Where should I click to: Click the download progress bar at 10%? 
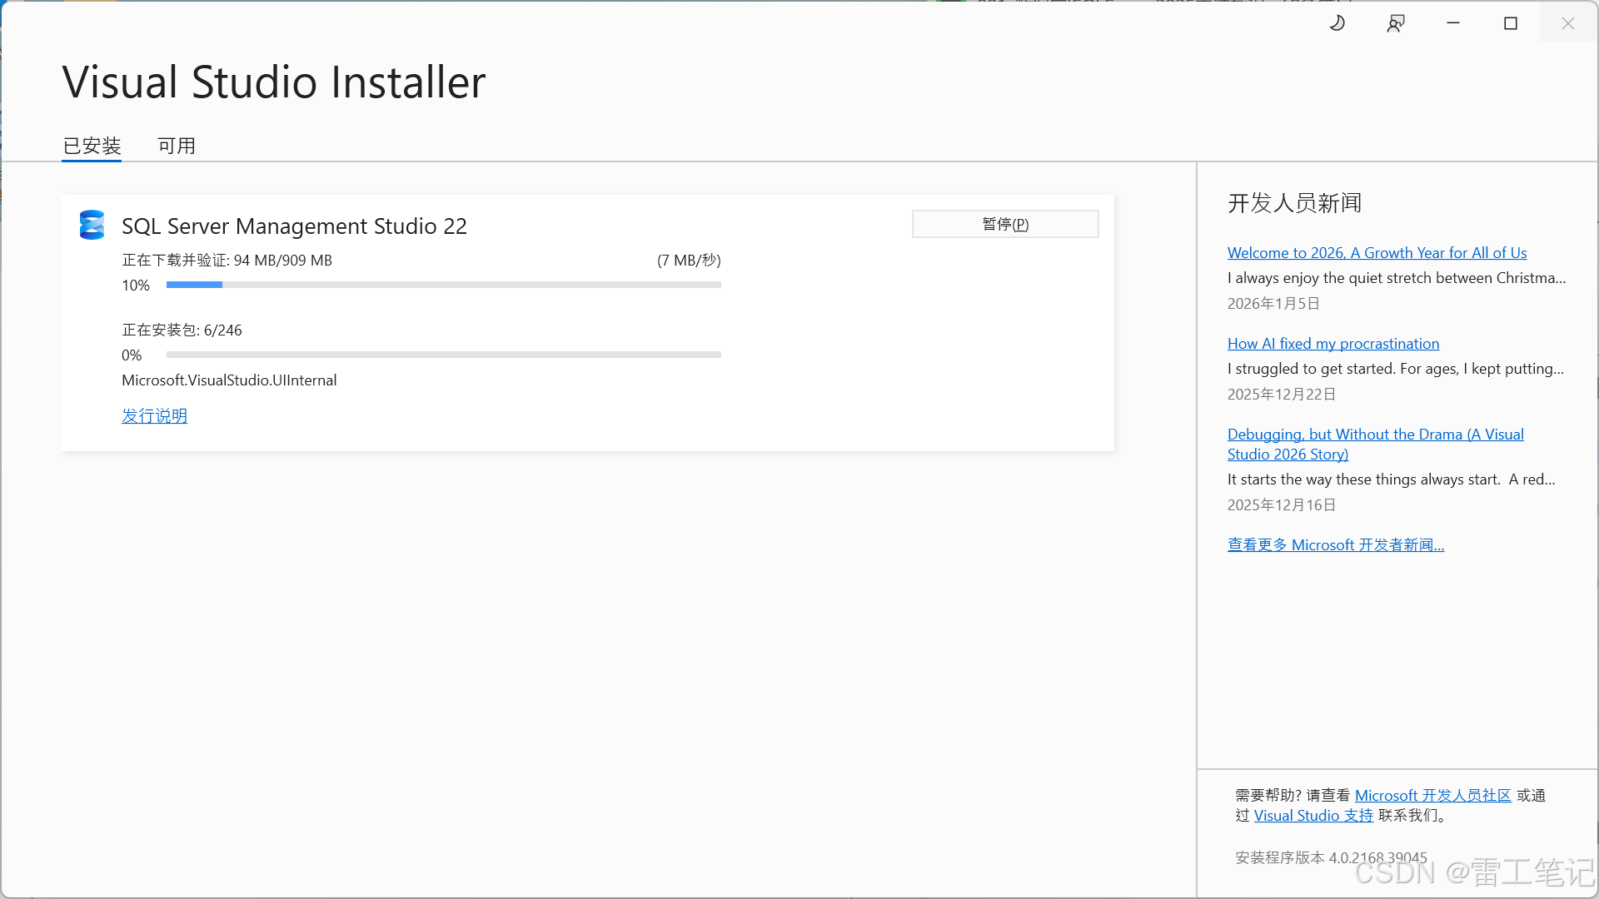pyautogui.click(x=443, y=285)
